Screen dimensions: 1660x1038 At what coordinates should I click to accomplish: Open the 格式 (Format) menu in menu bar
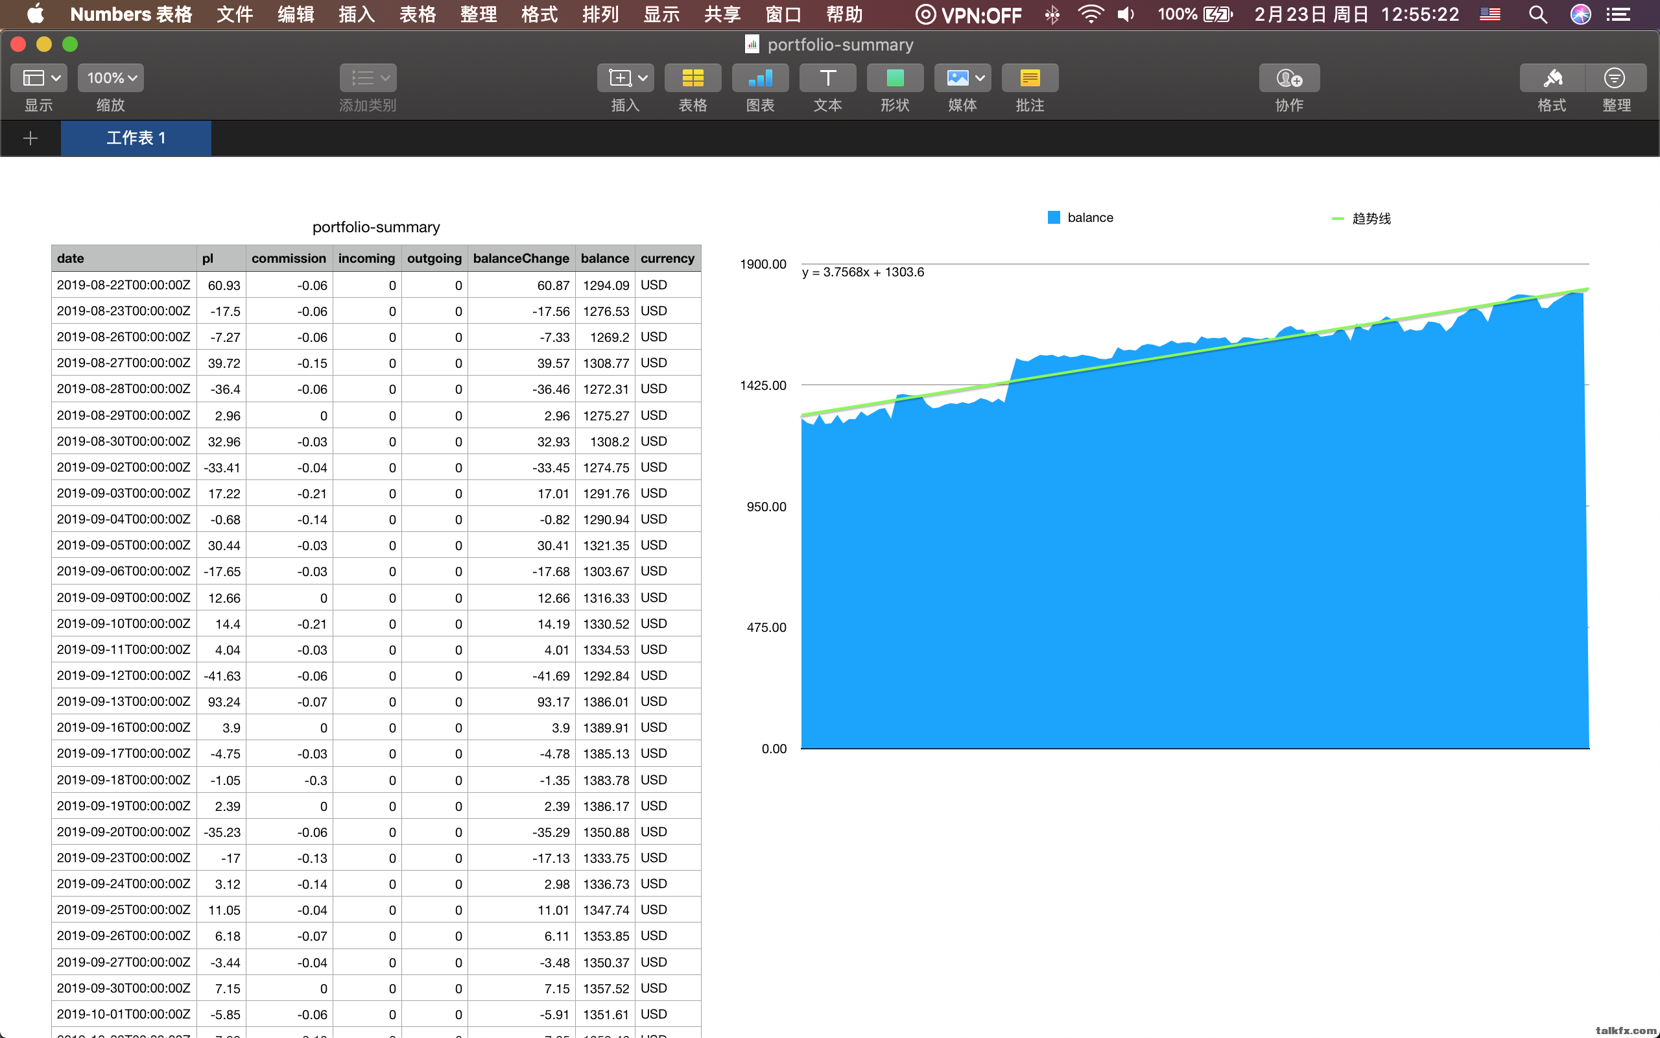[540, 14]
